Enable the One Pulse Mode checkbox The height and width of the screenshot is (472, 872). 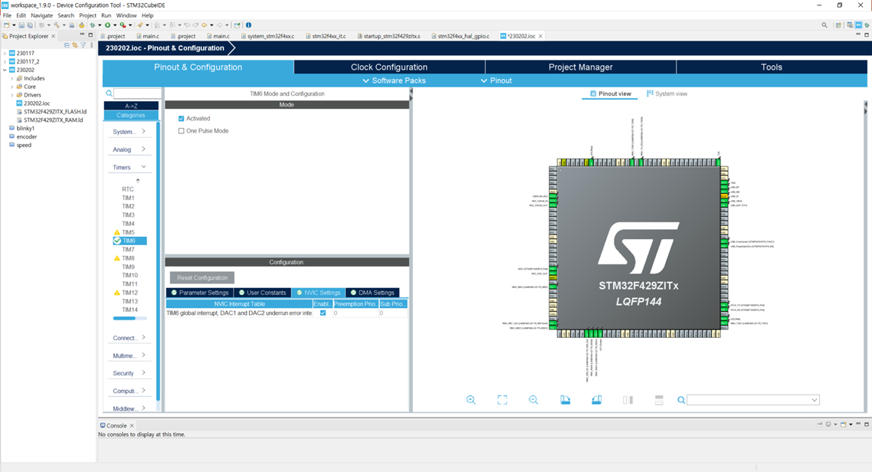182,131
